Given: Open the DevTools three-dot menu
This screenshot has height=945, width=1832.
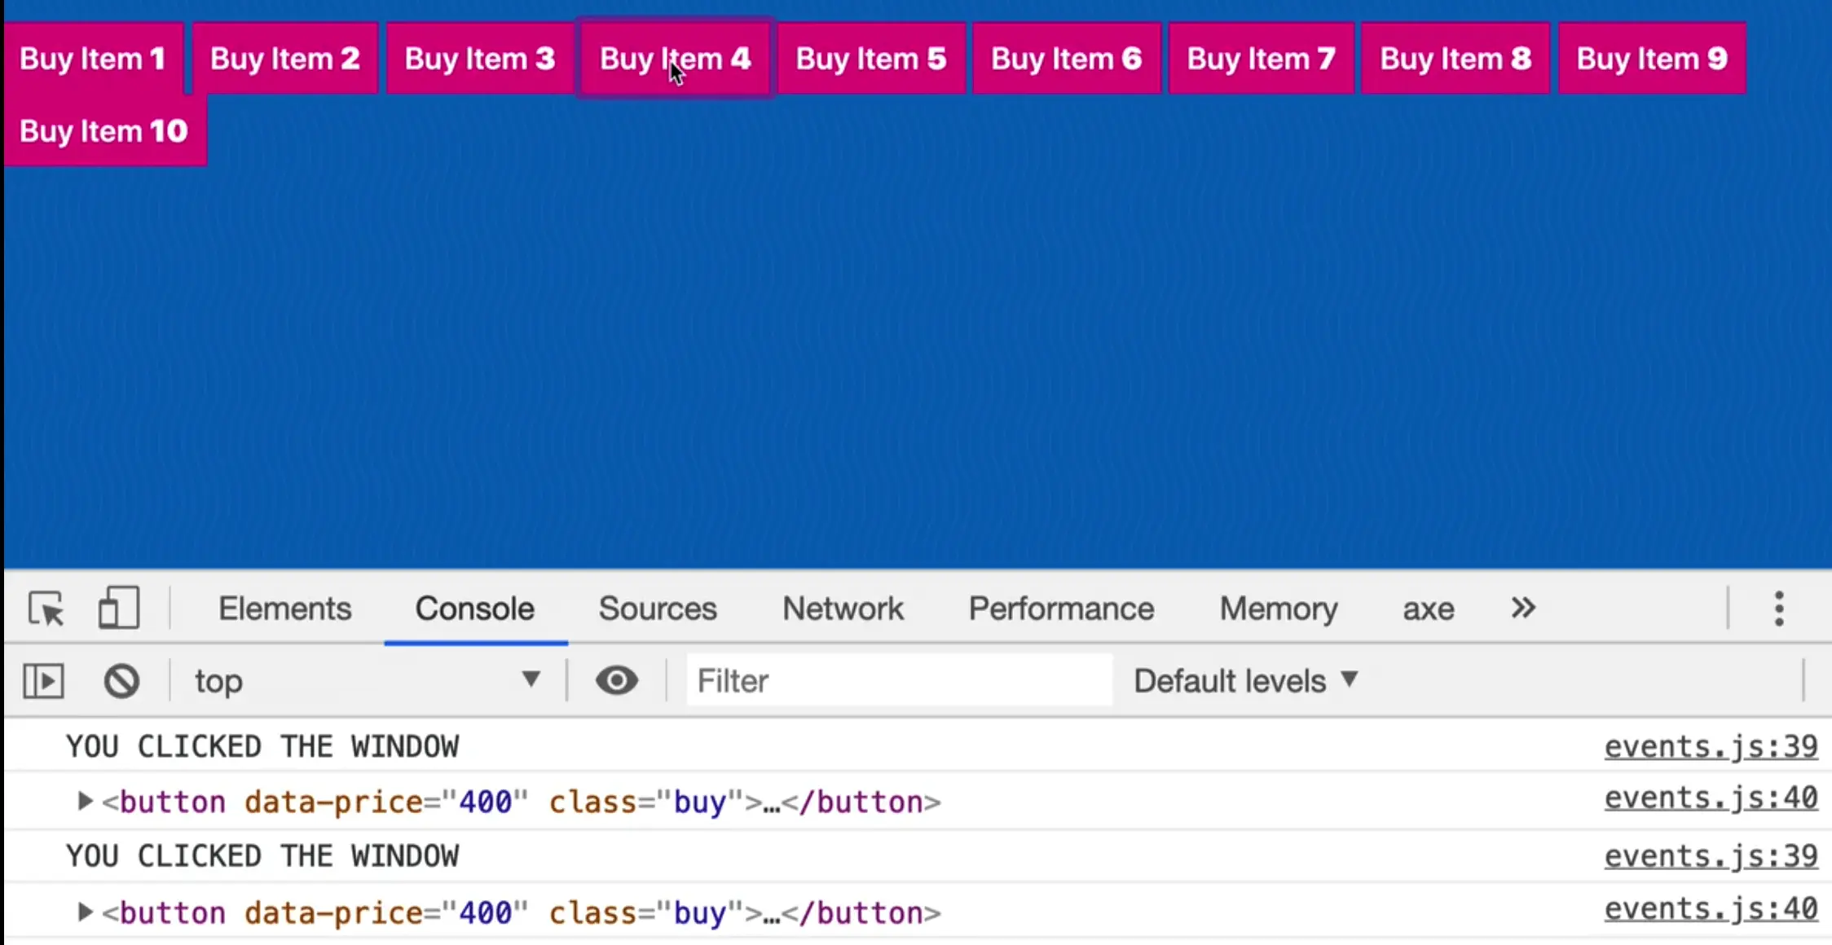Looking at the screenshot, I should [1779, 609].
